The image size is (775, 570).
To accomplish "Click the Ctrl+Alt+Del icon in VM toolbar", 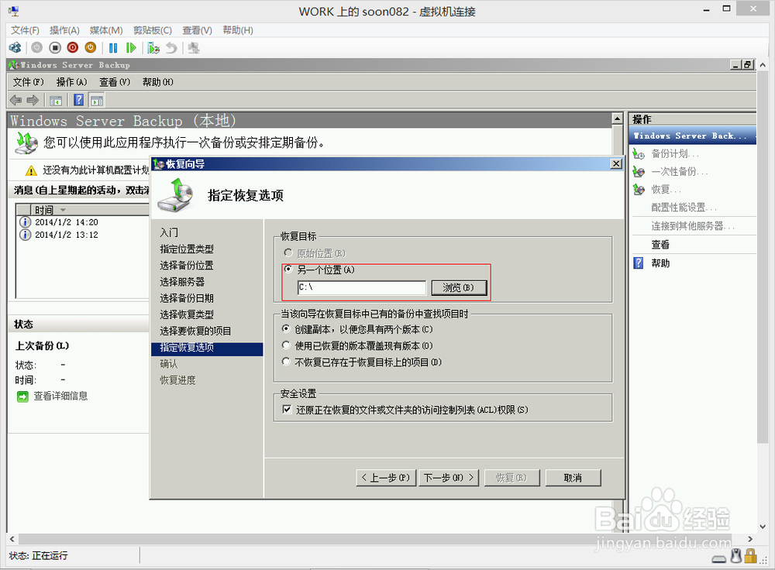I will click(x=15, y=48).
